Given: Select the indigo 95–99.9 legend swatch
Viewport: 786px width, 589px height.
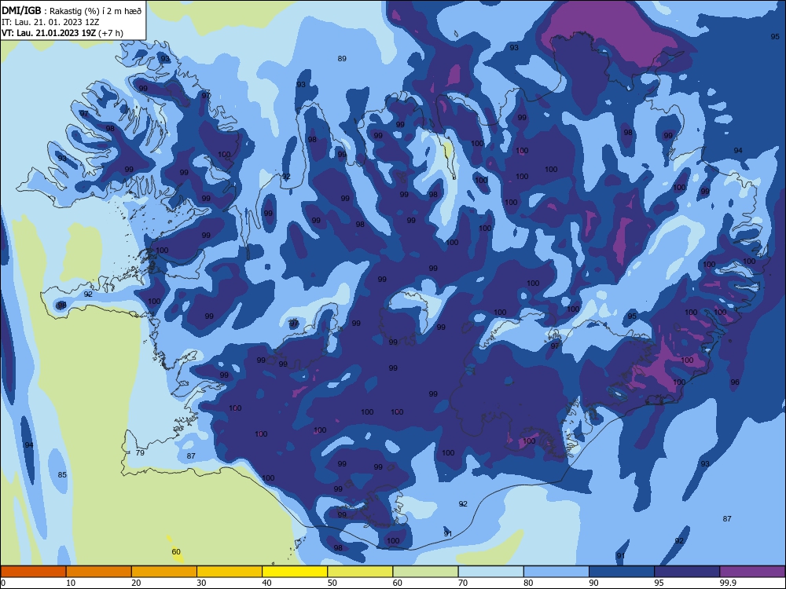Looking at the screenshot, I should 687,572.
